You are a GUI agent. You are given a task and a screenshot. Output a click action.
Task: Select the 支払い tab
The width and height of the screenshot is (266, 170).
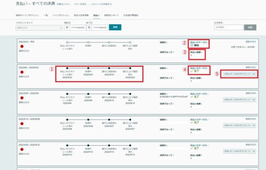[x=97, y=15]
